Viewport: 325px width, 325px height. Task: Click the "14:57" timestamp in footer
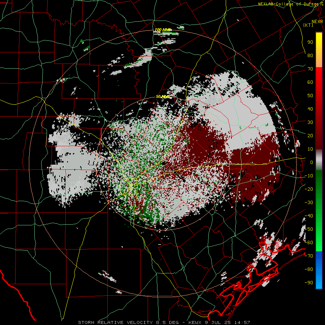tap(242, 322)
